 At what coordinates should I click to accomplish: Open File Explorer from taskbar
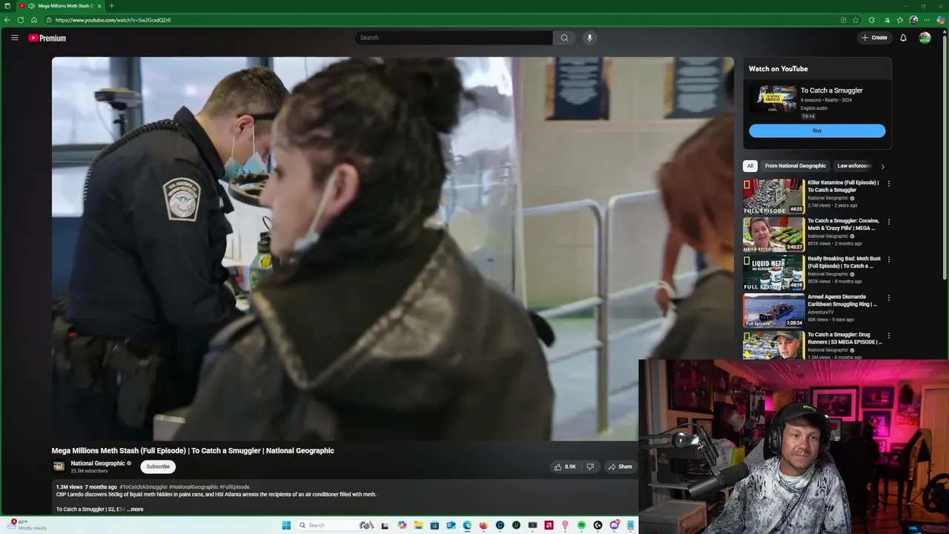pyautogui.click(x=418, y=525)
